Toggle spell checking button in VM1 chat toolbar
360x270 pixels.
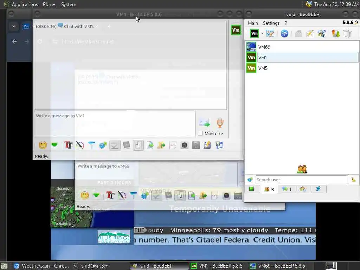[x=115, y=145]
